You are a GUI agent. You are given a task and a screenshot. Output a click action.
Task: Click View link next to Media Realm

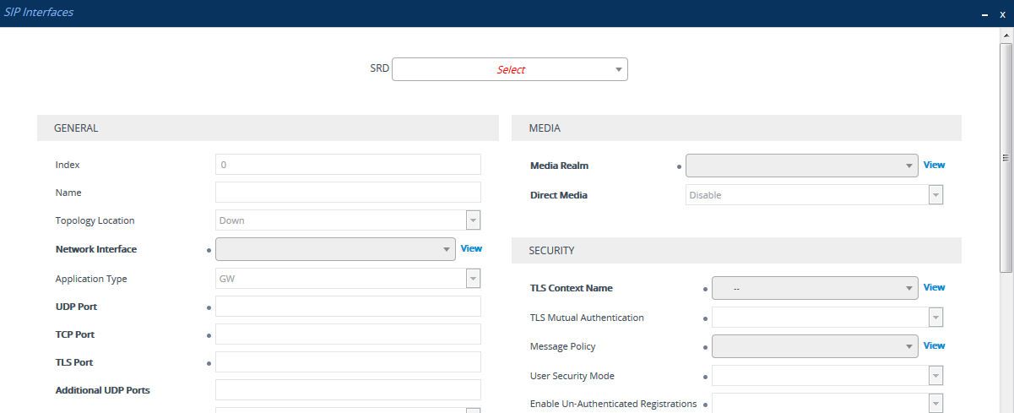point(934,165)
